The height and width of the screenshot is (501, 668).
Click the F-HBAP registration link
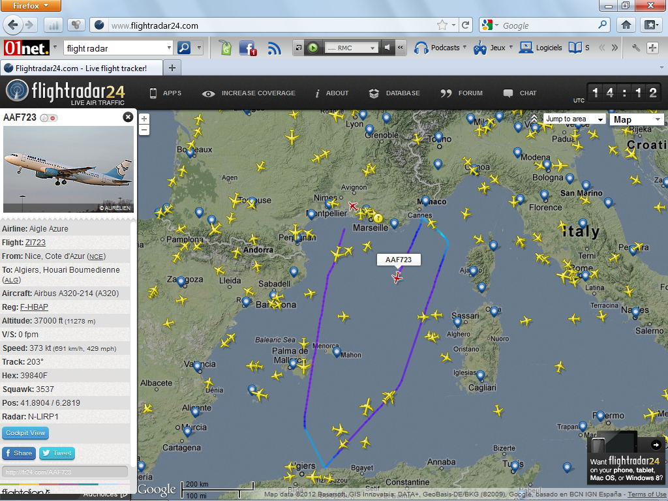pyautogui.click(x=34, y=307)
